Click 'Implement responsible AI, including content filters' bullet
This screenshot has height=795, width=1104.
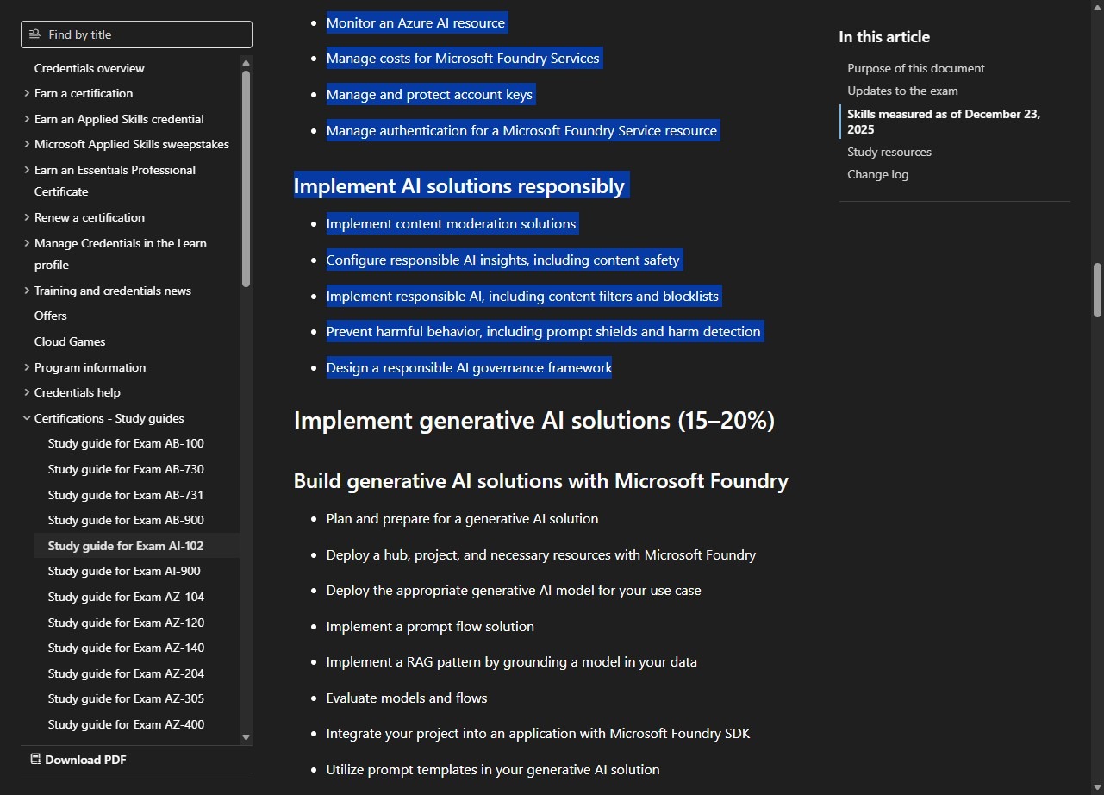[x=522, y=296]
